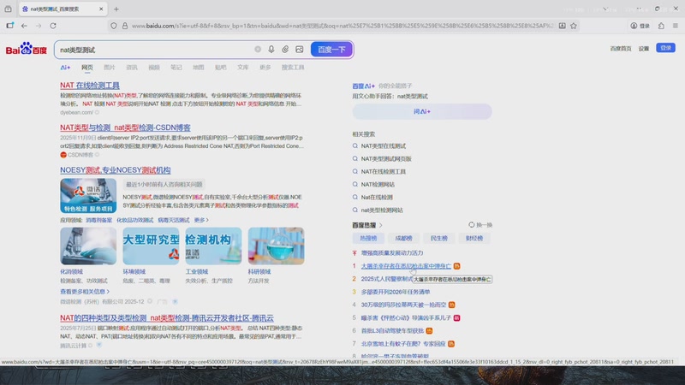Viewport: 685px width, 385px height.
Task: Select the 网页 tab
Action: click(x=87, y=68)
